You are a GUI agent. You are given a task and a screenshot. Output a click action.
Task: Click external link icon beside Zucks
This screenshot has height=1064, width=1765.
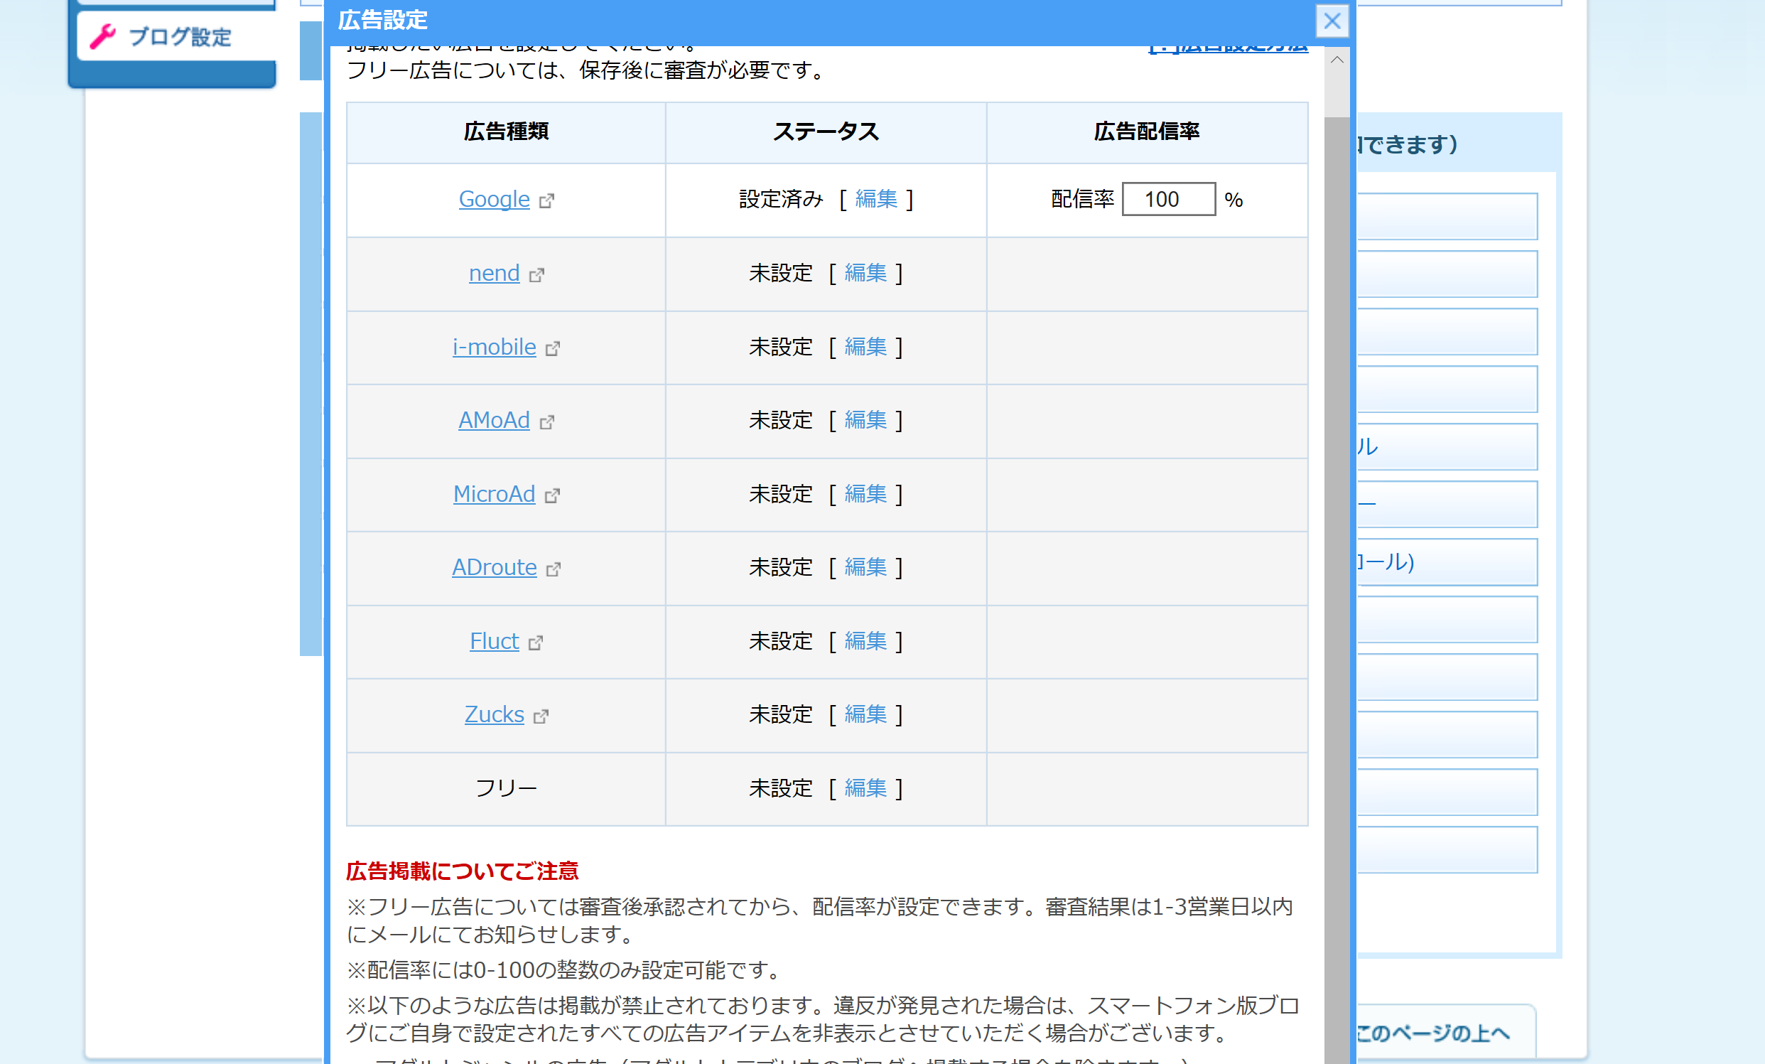click(x=541, y=716)
